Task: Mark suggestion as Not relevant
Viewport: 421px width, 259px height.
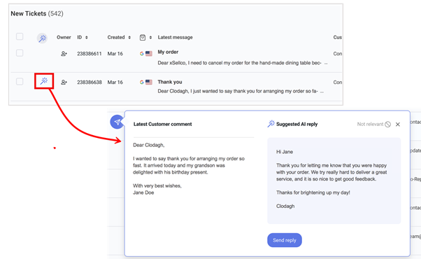Action: (370, 124)
